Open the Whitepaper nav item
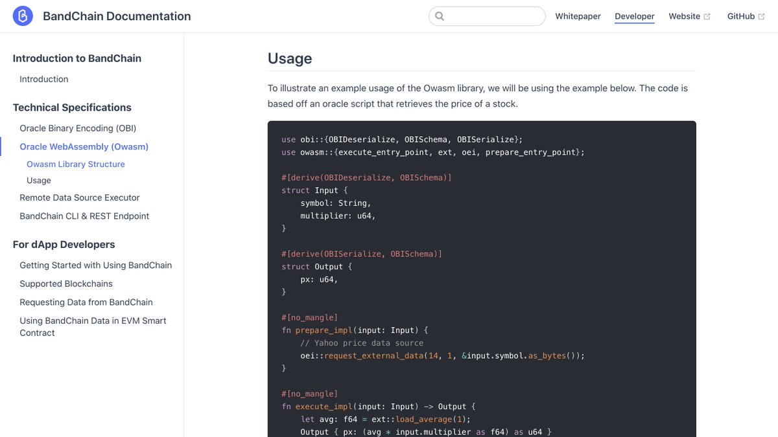The image size is (778, 437). pos(578,16)
